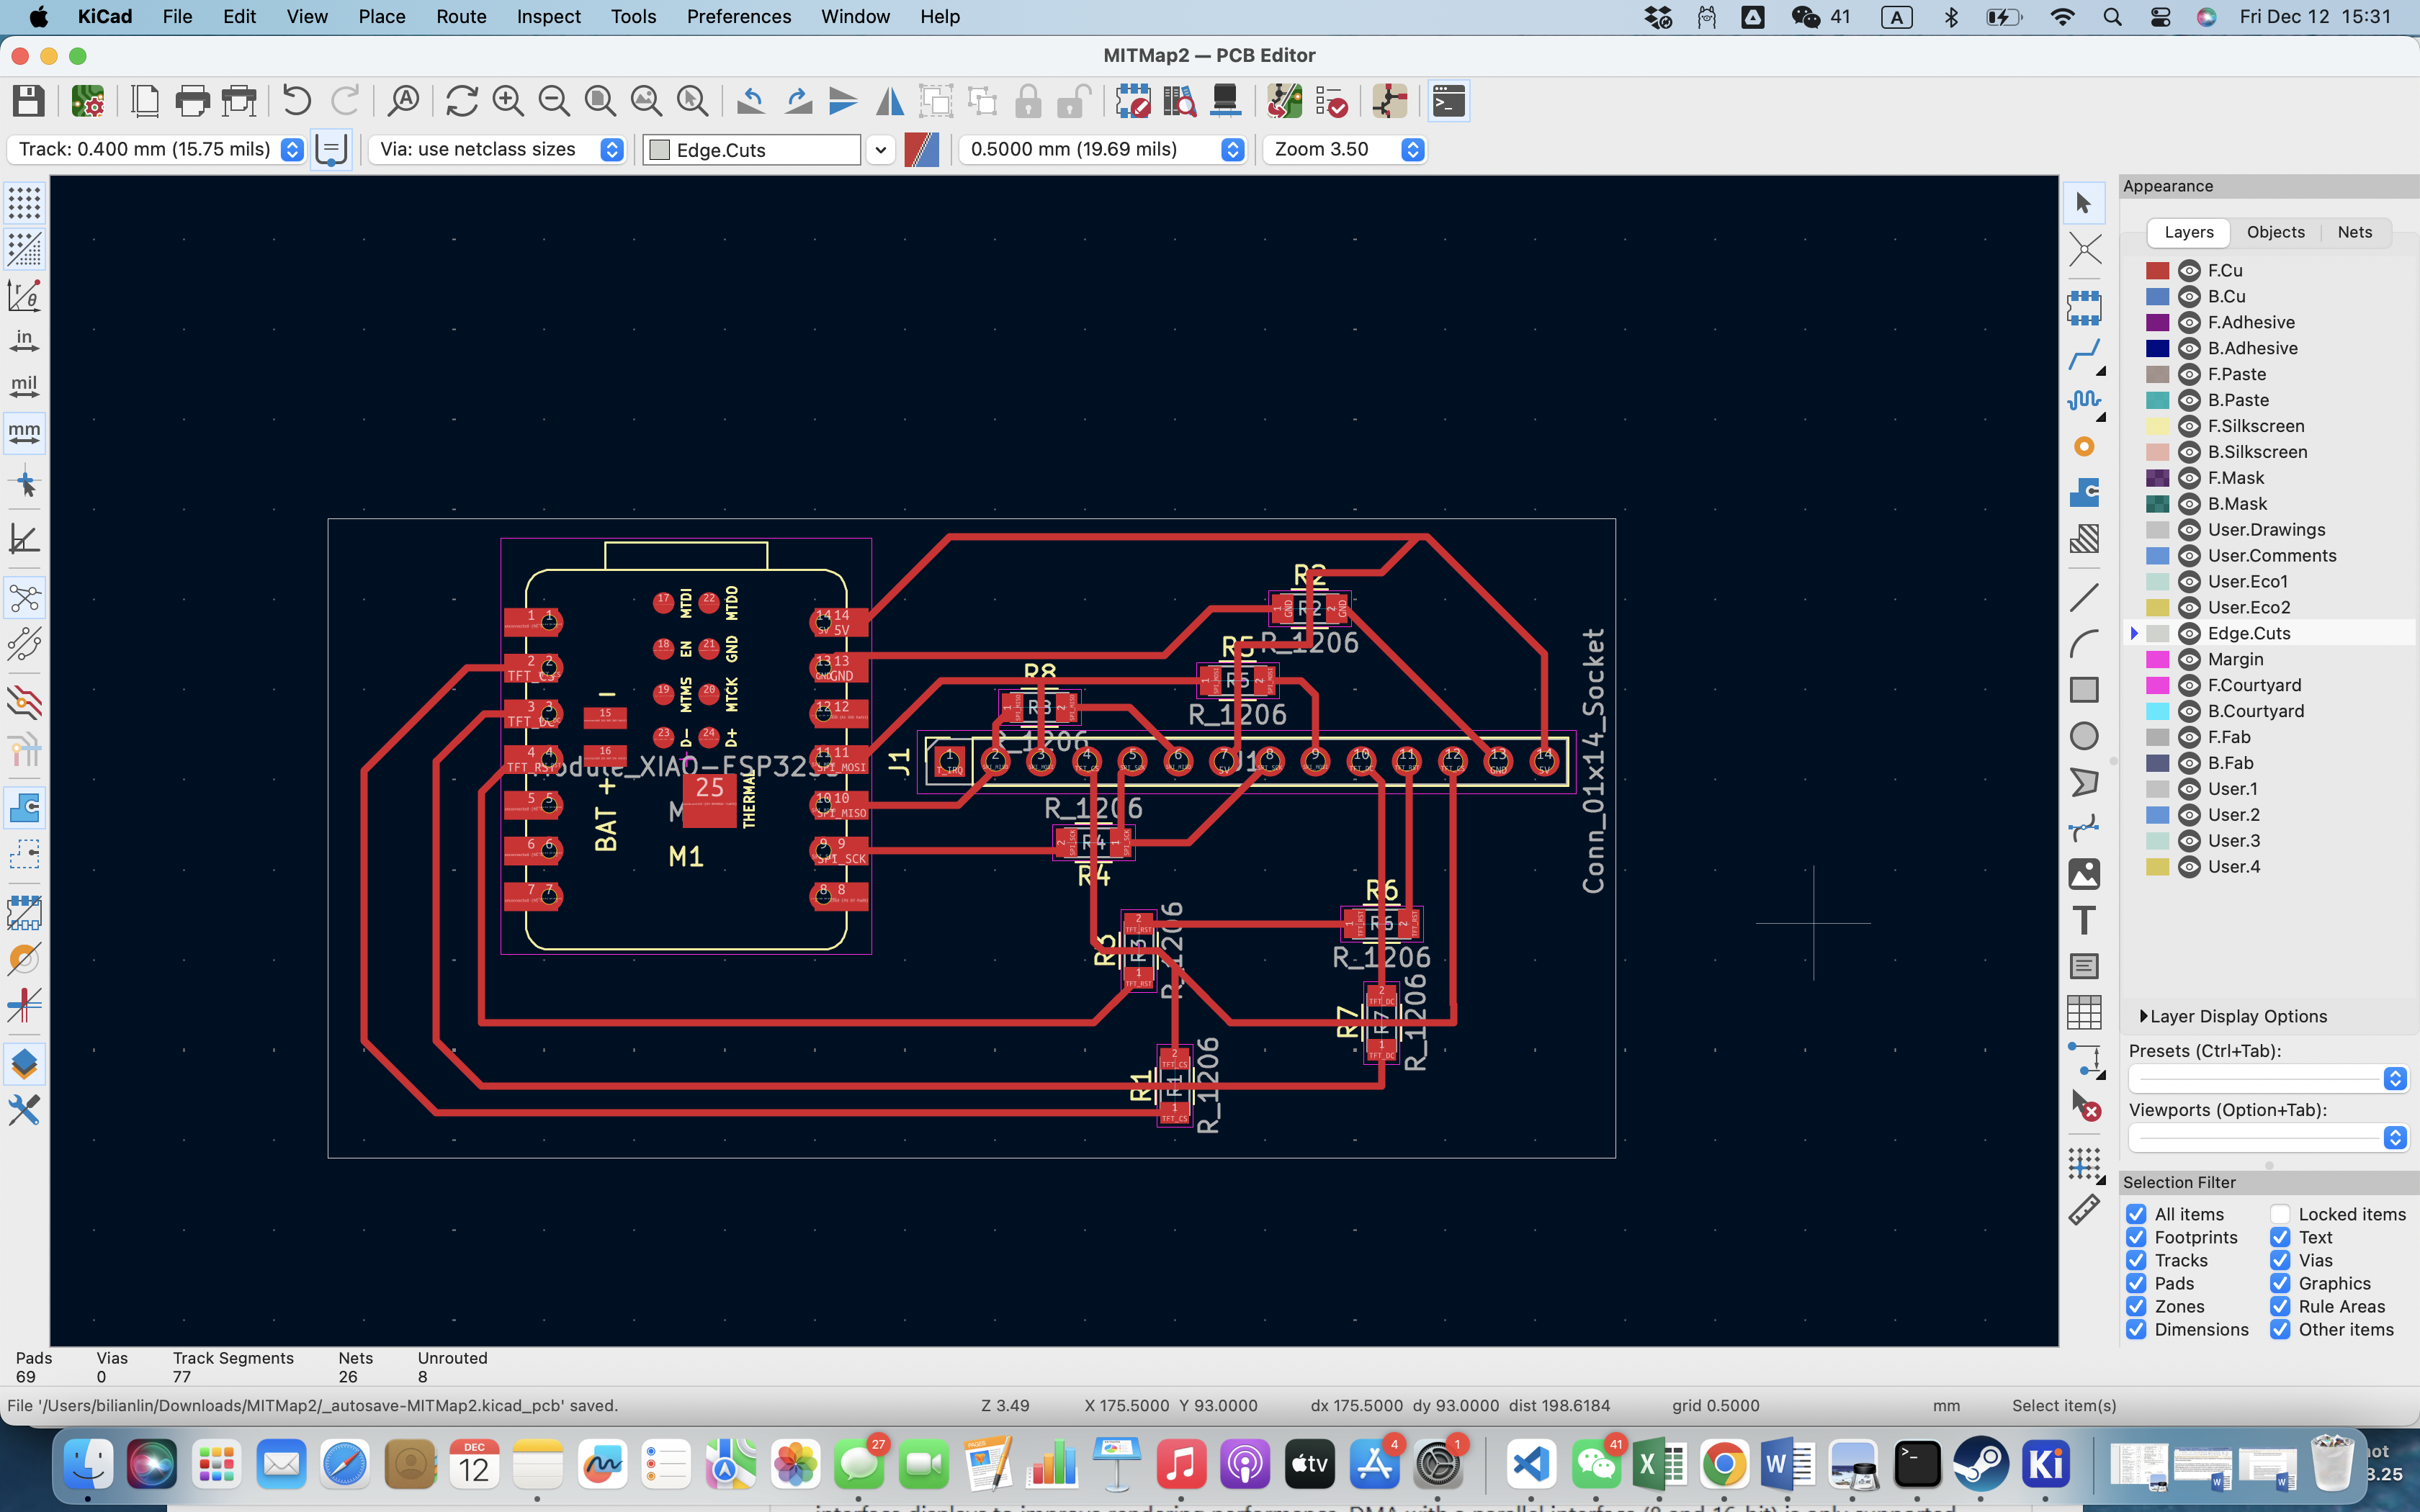Disable Locked items selection filter
This screenshot has height=1512, width=2420.
click(2280, 1213)
